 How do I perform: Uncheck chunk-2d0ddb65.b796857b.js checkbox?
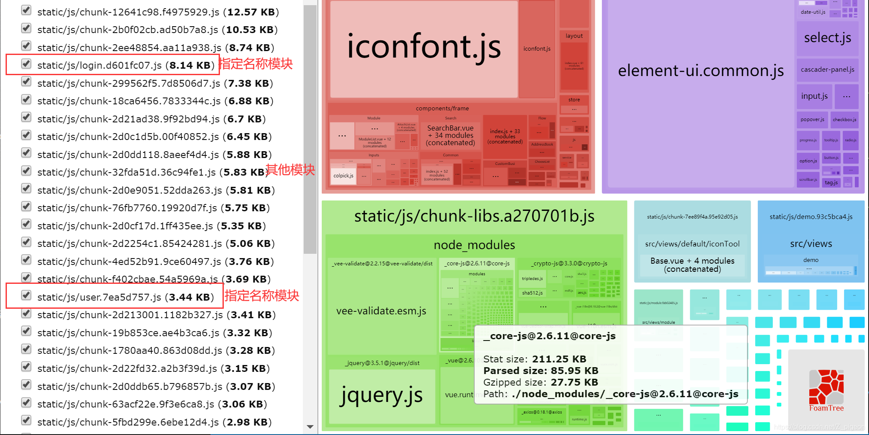pos(26,385)
